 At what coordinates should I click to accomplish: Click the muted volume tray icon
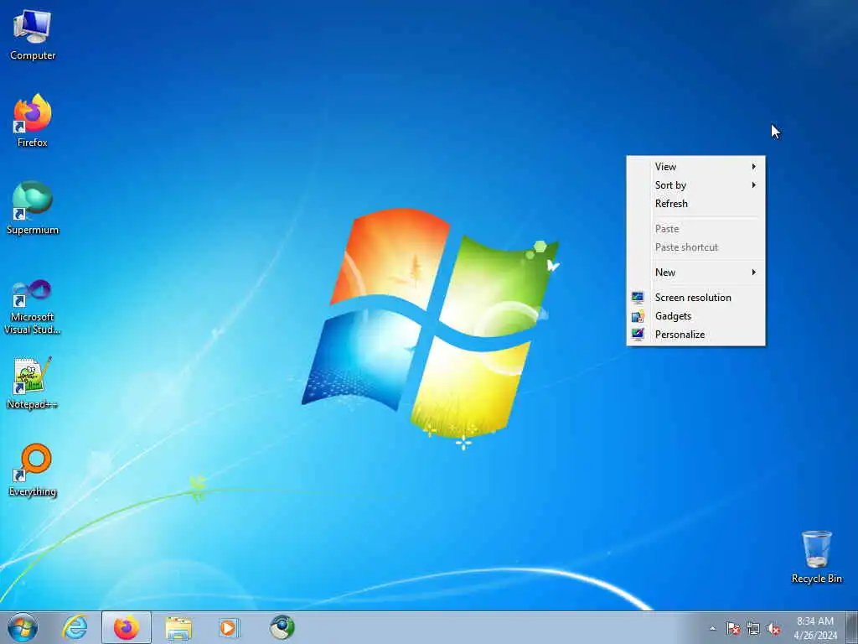[x=773, y=628]
